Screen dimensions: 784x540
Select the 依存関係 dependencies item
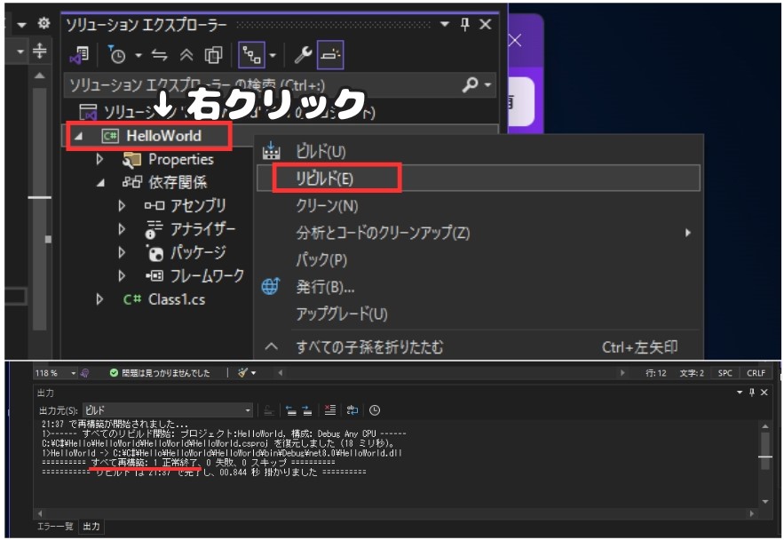[178, 182]
